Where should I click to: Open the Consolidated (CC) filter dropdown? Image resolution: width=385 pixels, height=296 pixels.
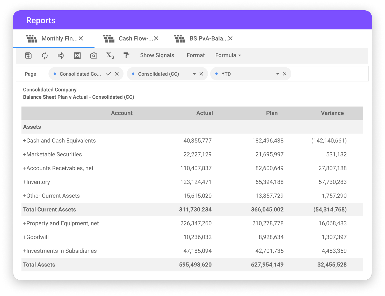194,74
